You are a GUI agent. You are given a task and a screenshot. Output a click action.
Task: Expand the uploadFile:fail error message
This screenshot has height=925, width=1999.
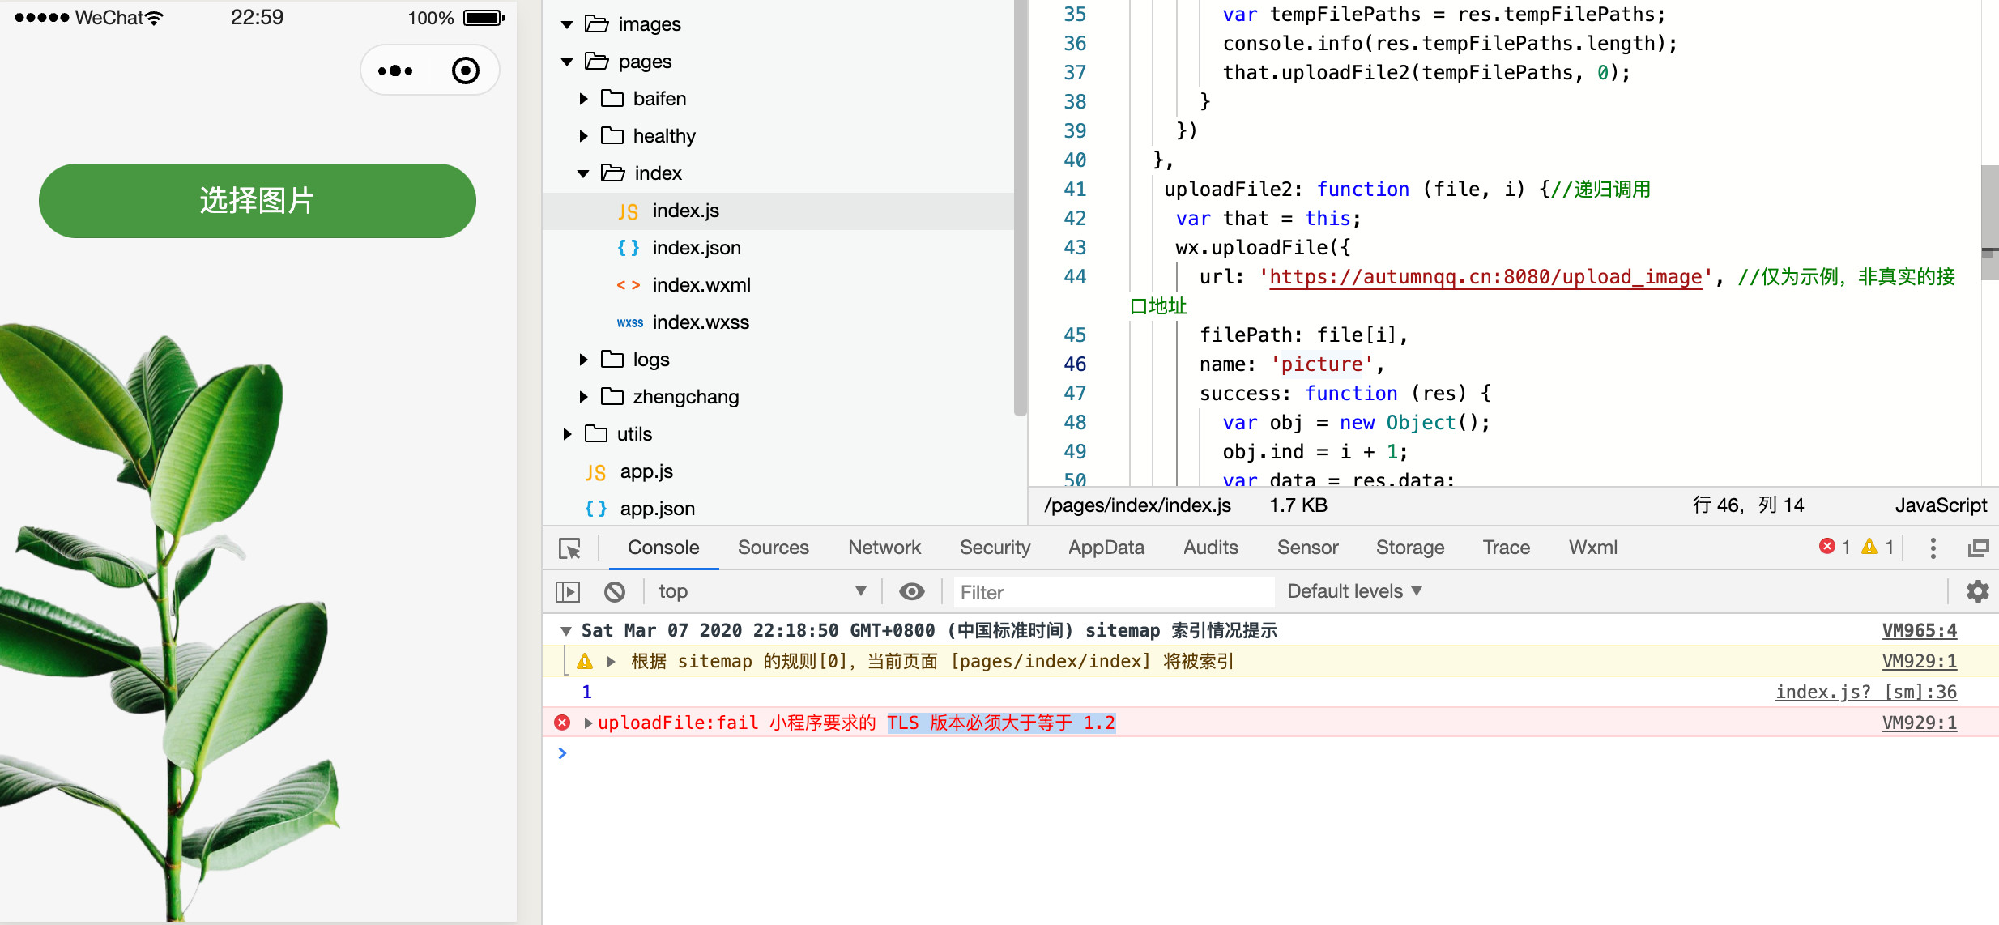[588, 723]
